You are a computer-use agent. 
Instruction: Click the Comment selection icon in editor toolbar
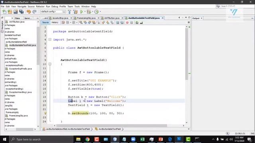click(x=137, y=23)
